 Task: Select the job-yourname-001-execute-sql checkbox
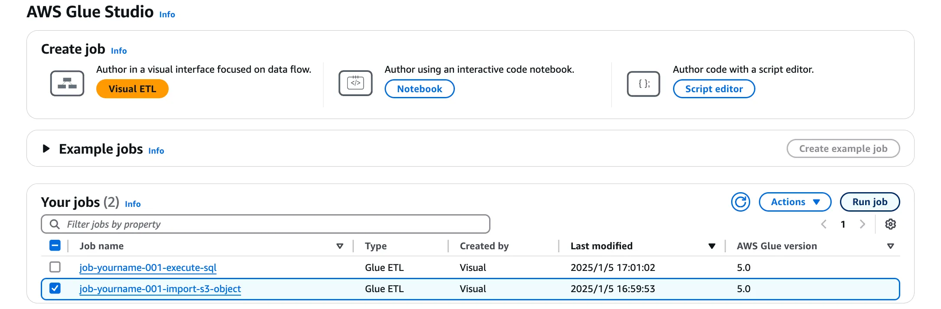coord(55,267)
